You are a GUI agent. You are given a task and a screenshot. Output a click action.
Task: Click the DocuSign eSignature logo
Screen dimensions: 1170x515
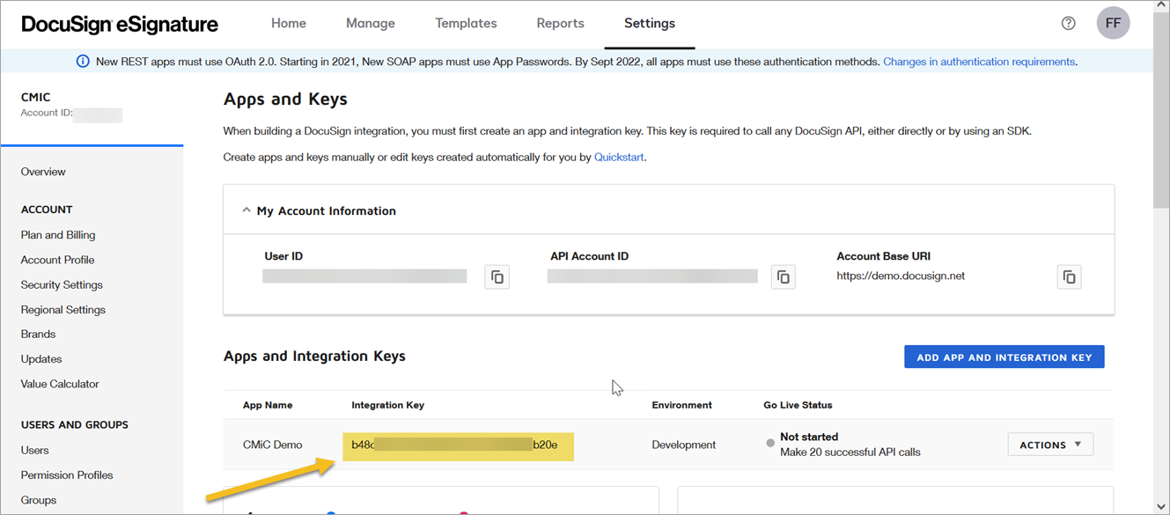120,24
